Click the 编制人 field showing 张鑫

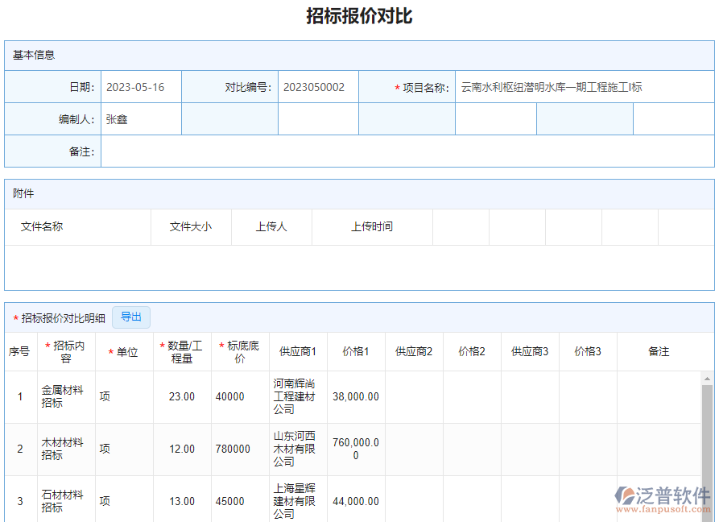139,118
